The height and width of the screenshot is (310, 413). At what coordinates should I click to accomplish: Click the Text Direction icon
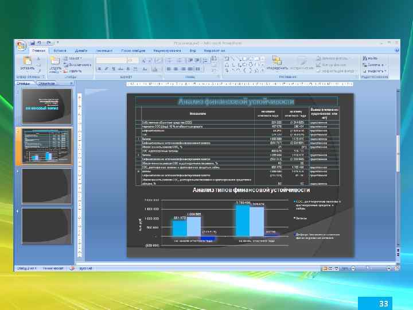coord(214,59)
